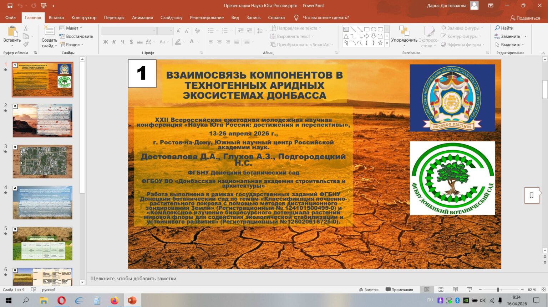The width and height of the screenshot is (548, 307).
Task: Click fit slide to window icon
Action: pyautogui.click(x=543, y=290)
